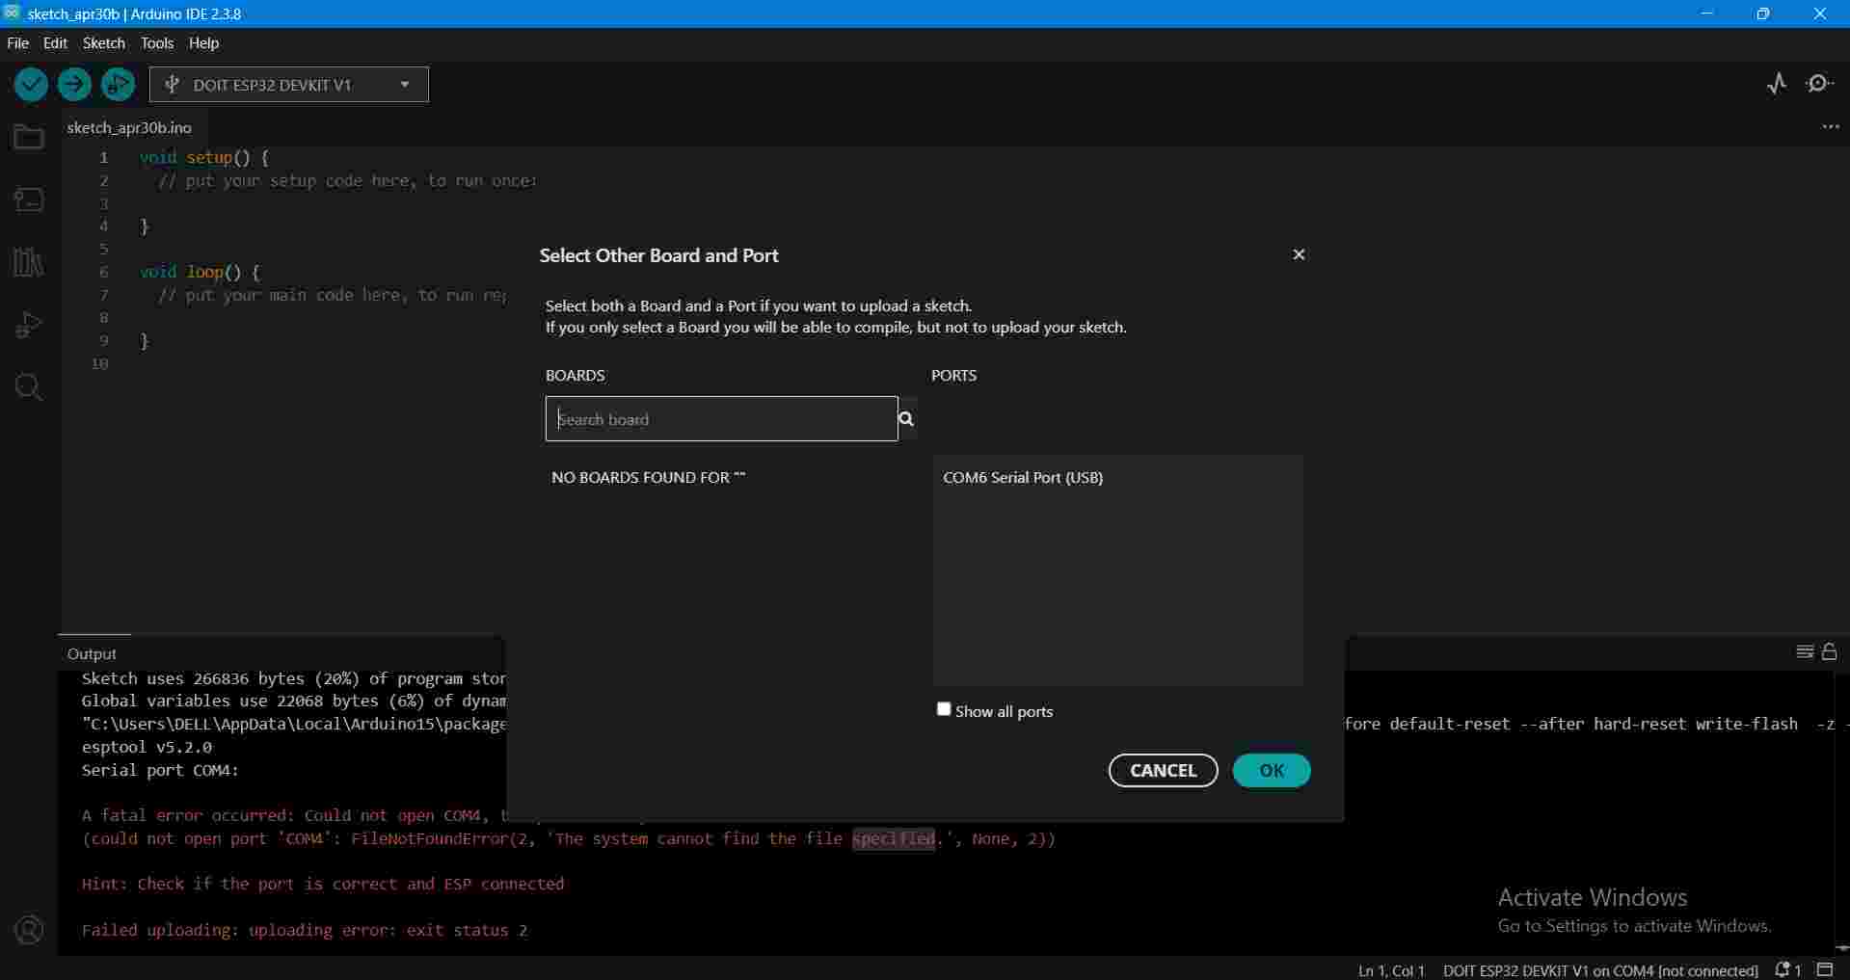Minimize the Arduino IDE window
This screenshot has width=1850, height=980.
[x=1707, y=13]
